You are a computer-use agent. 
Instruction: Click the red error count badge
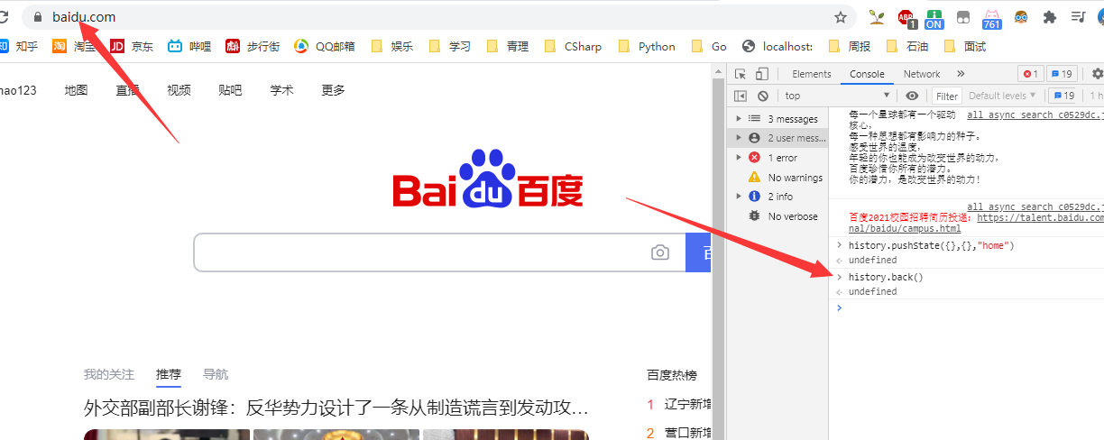click(x=1031, y=74)
